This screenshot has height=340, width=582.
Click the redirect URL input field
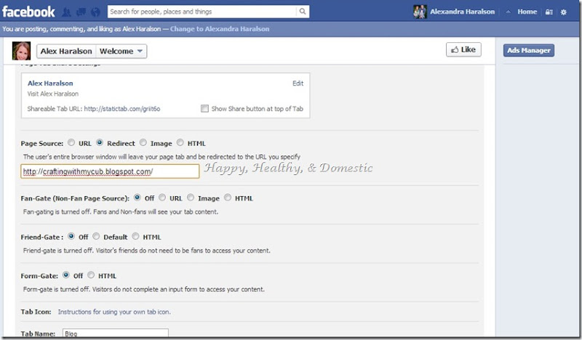(x=110, y=171)
